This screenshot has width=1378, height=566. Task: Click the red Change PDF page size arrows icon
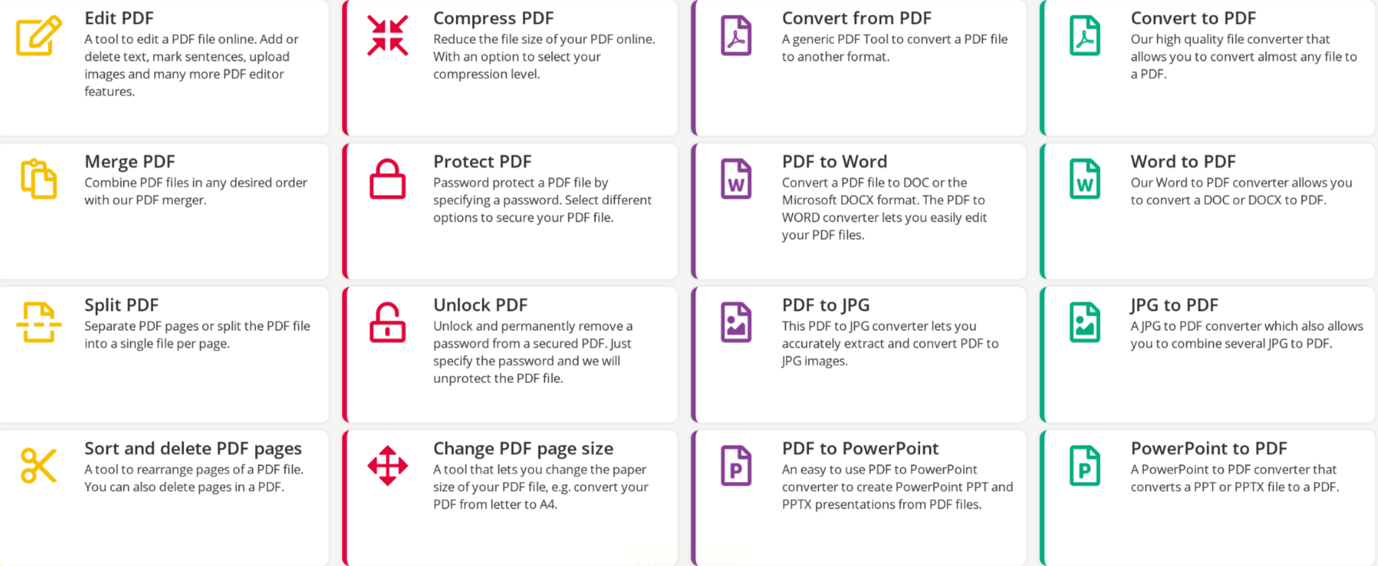(387, 466)
